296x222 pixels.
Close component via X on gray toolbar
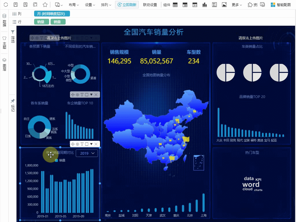96,95
